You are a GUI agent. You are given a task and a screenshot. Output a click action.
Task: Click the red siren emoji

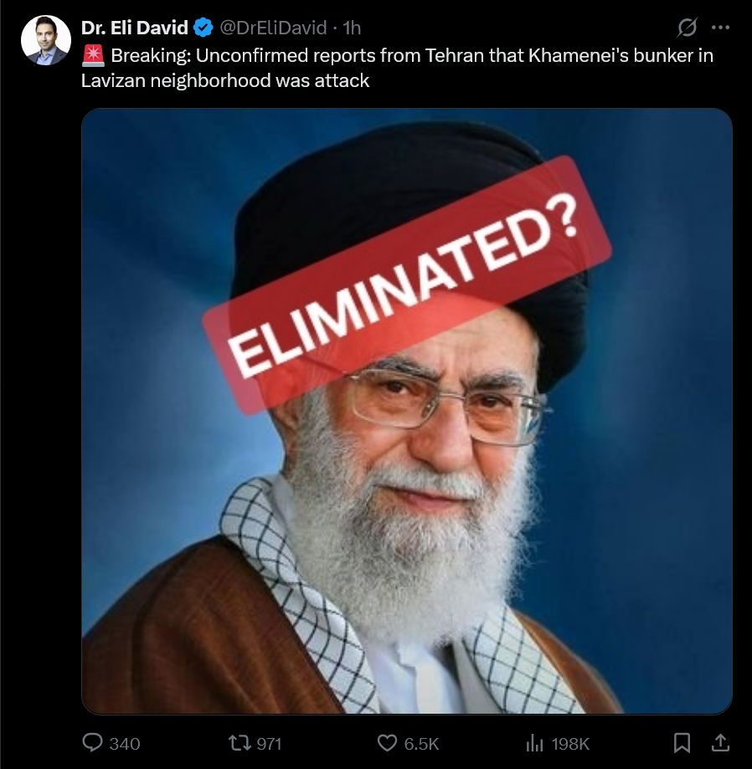tap(93, 55)
